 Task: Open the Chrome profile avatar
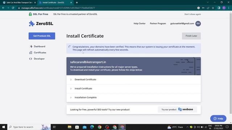[224, 8]
